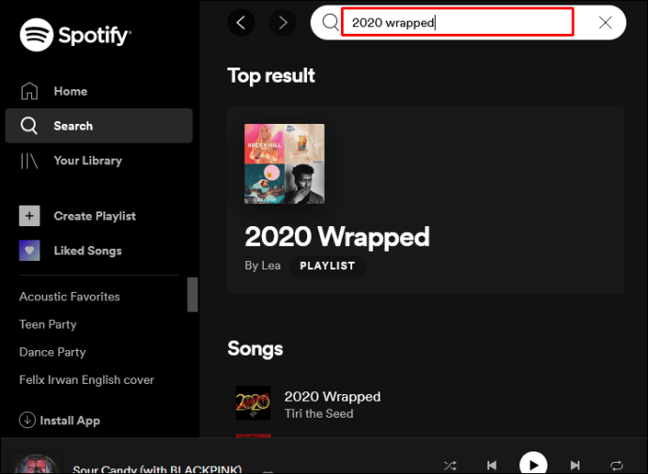Create a new playlist with plus icon
The width and height of the screenshot is (648, 474).
click(29, 216)
